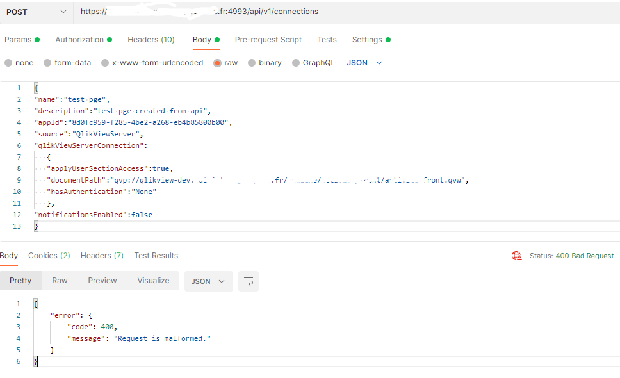Open the response JSON format dropdown
This screenshot has width=620, height=378.
208,281
